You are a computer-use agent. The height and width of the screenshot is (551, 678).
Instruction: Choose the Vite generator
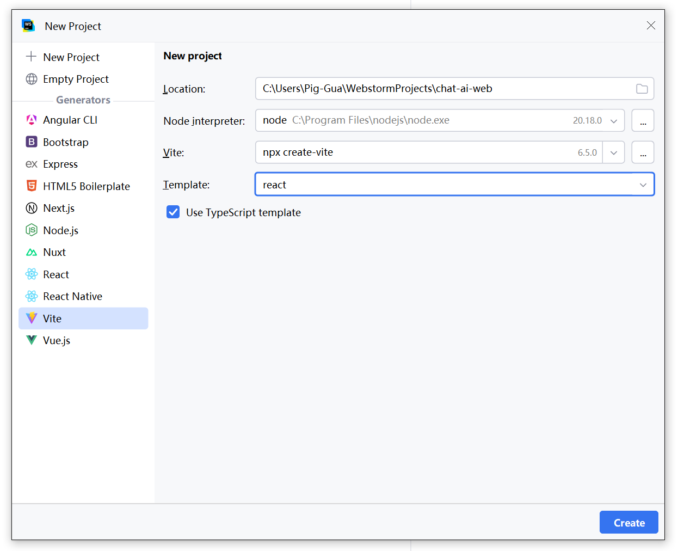pyautogui.click(x=83, y=319)
